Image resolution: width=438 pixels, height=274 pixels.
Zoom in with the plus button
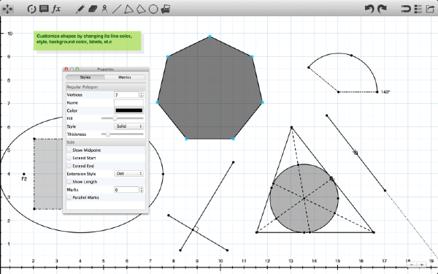(422, 265)
